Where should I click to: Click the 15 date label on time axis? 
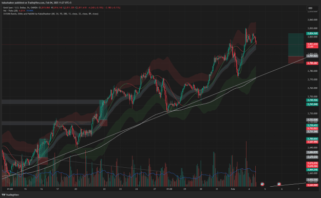tap(25, 189)
